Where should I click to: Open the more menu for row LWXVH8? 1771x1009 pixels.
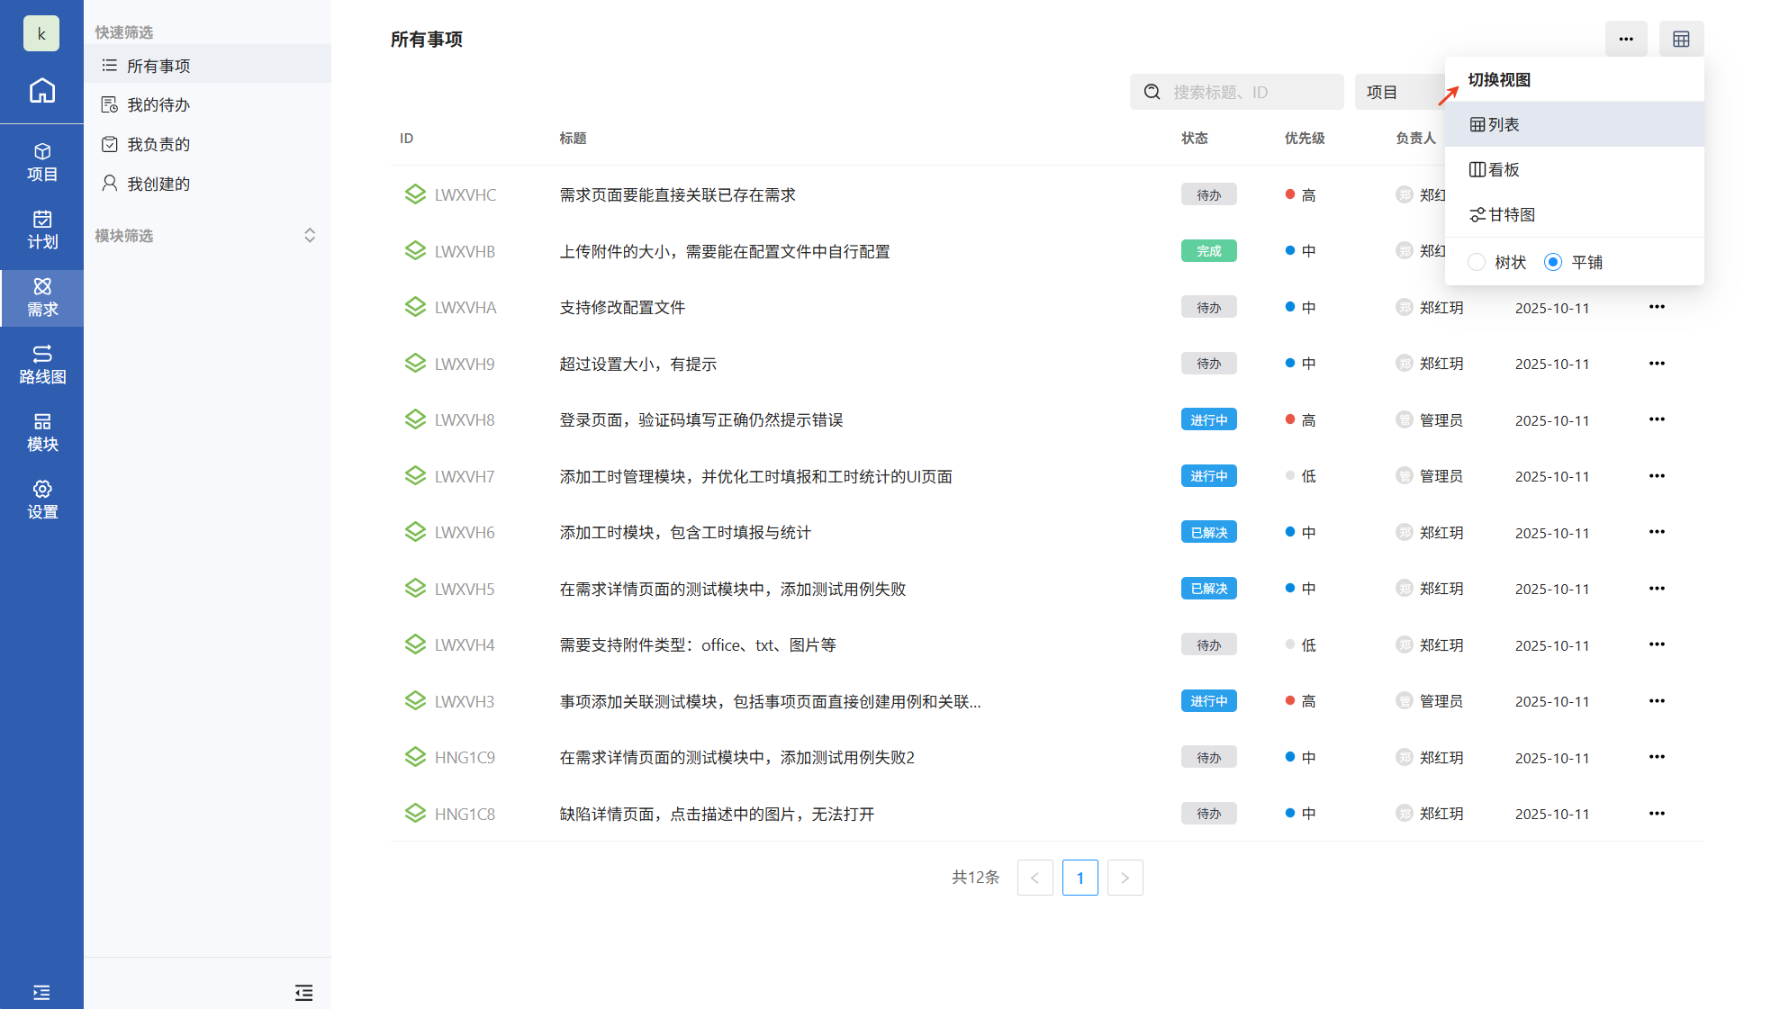[x=1656, y=419]
